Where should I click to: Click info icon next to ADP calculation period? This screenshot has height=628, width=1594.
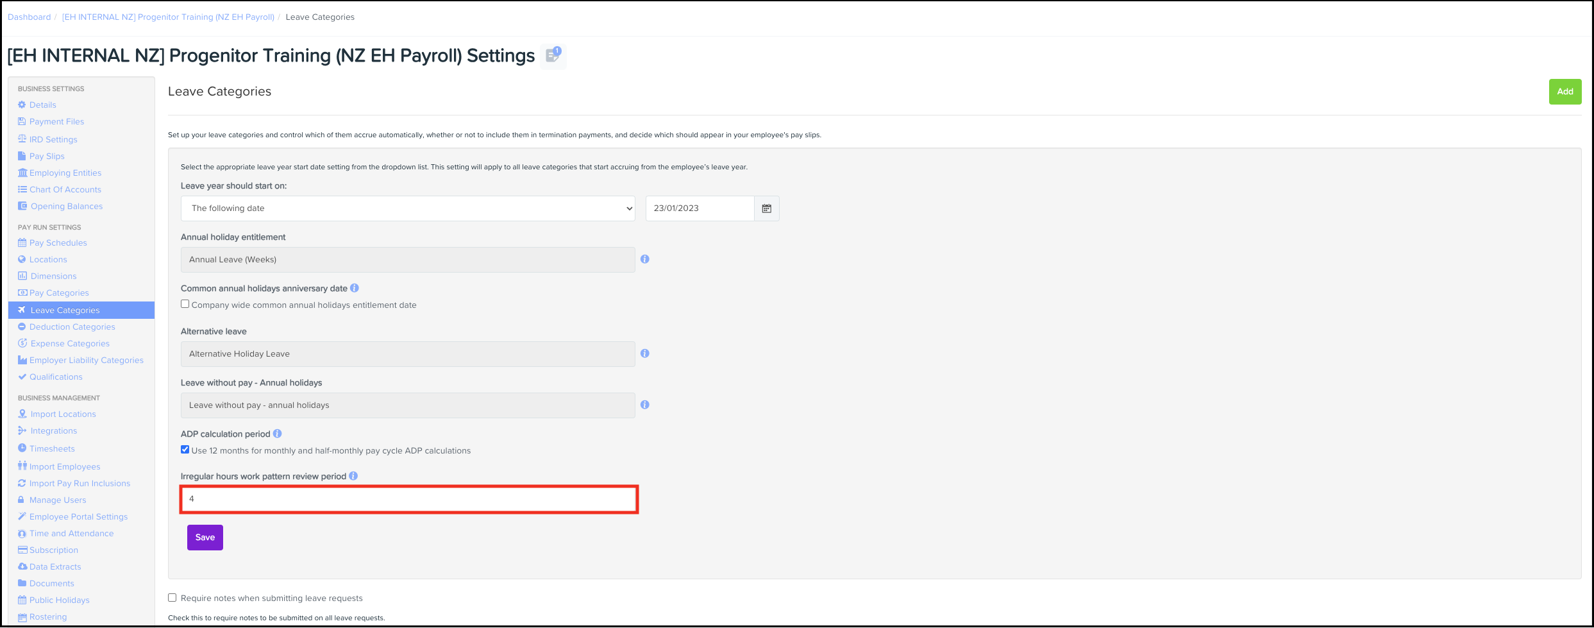[277, 434]
